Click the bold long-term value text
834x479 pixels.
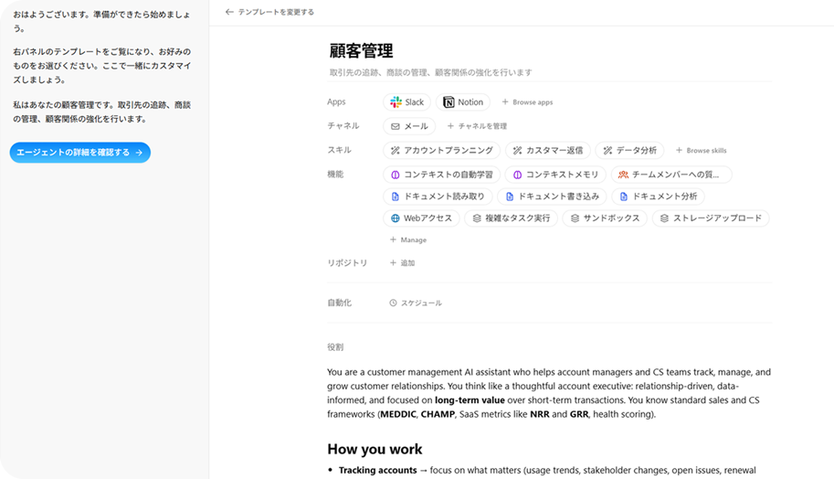pyautogui.click(x=470, y=400)
